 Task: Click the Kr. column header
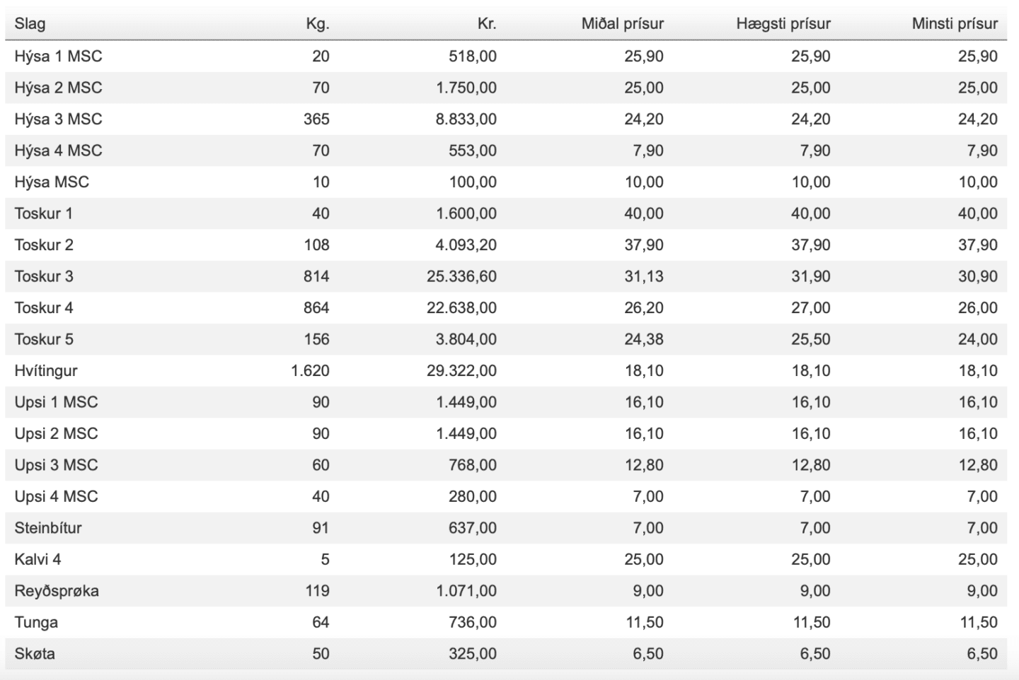(x=487, y=24)
